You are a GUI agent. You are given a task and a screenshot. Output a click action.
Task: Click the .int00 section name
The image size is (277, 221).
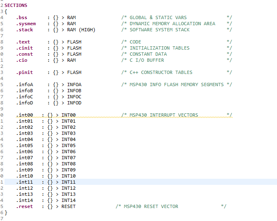point(24,115)
